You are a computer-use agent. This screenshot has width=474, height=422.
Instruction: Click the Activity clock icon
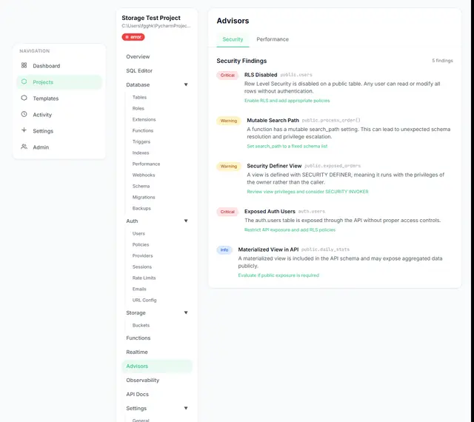24,114
